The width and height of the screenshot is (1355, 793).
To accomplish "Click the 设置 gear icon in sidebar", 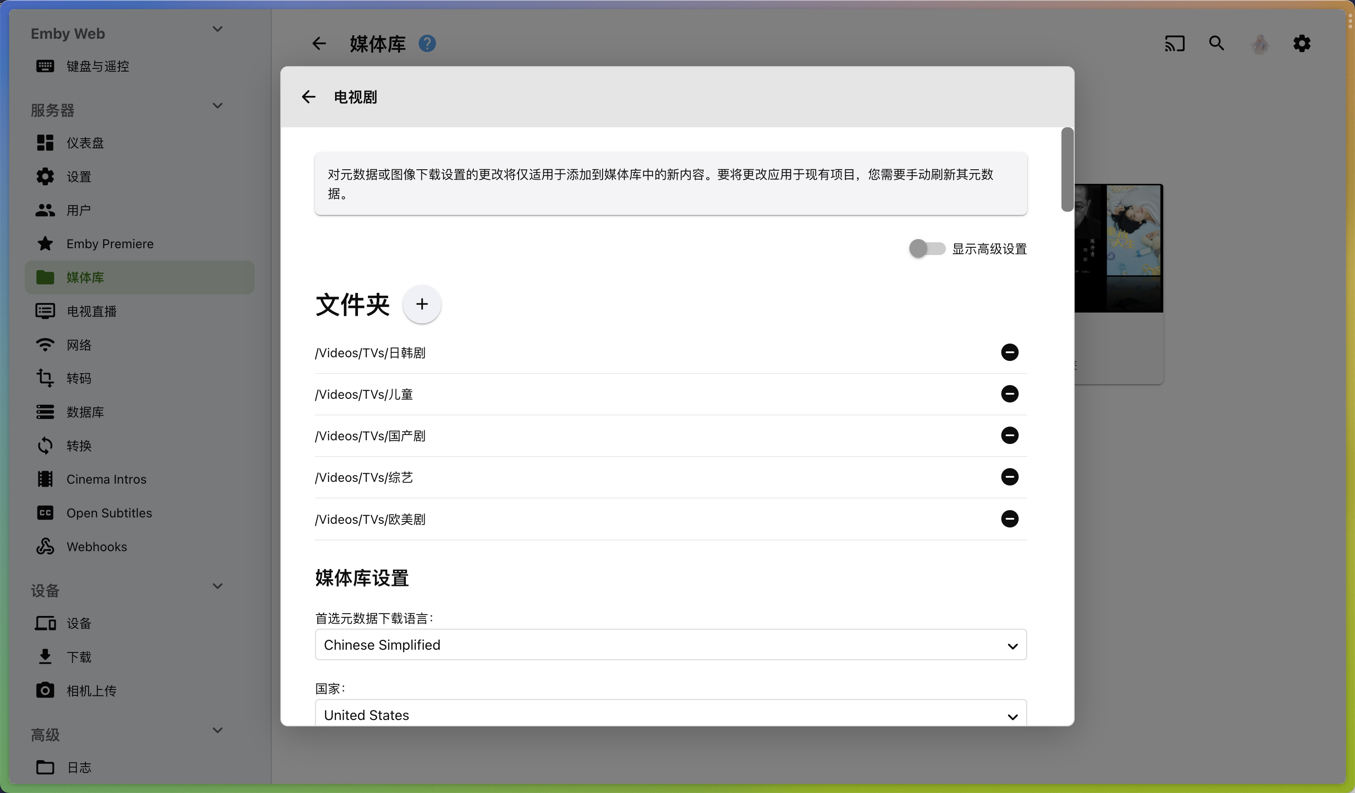I will (x=45, y=176).
